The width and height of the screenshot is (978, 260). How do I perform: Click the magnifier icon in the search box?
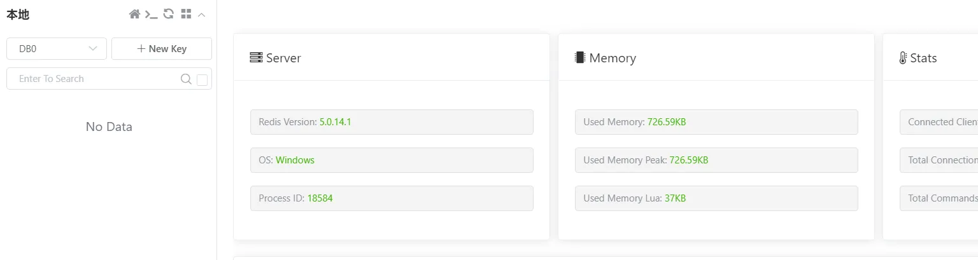coord(186,79)
